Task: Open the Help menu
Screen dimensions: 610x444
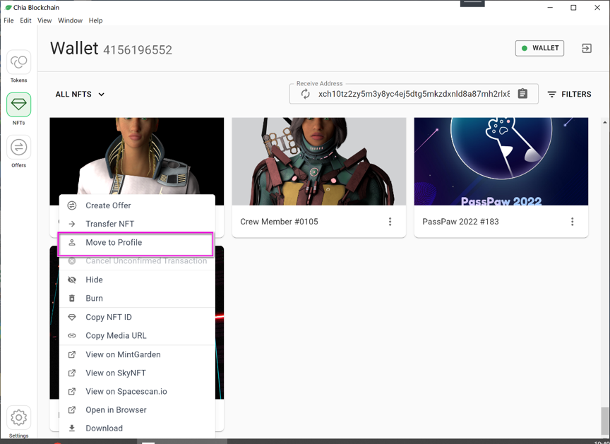Action: [95, 20]
